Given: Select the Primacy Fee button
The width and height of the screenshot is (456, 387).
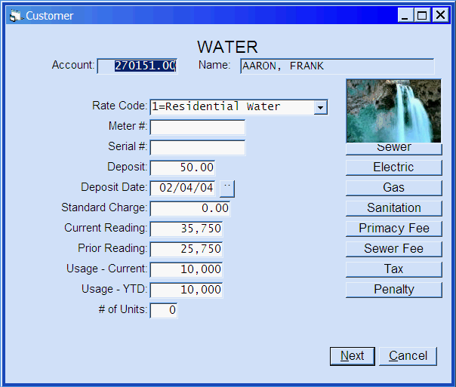Looking at the screenshot, I should [x=393, y=228].
